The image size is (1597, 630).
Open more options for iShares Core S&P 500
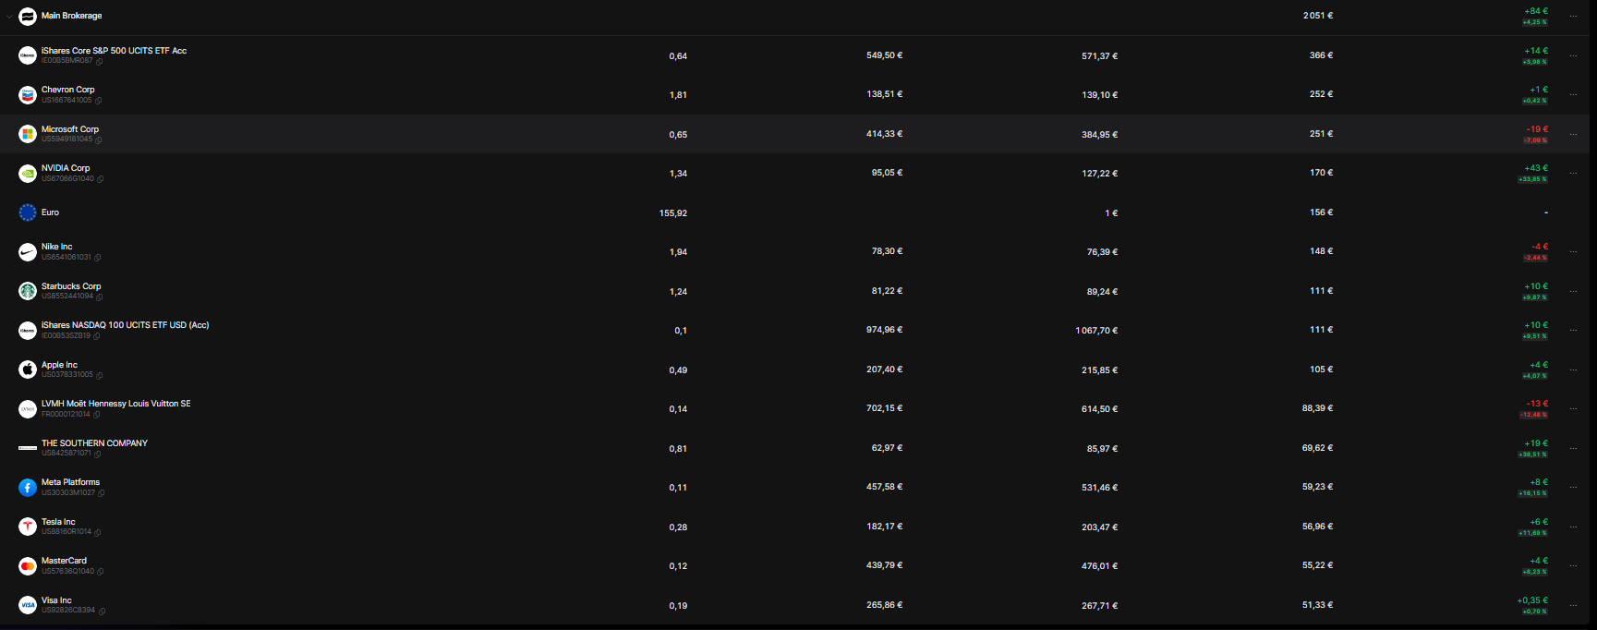point(1574,55)
